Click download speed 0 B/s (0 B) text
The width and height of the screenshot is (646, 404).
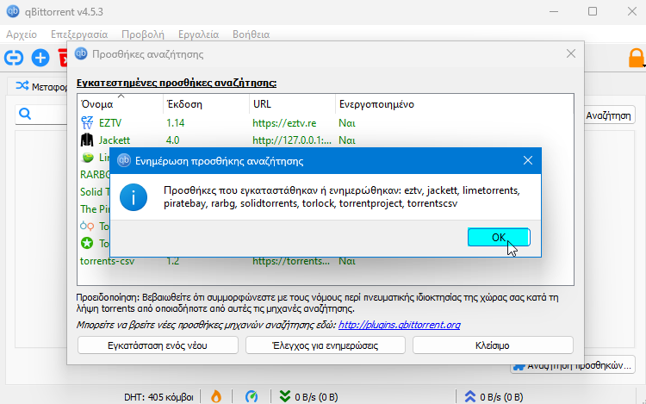click(316, 397)
